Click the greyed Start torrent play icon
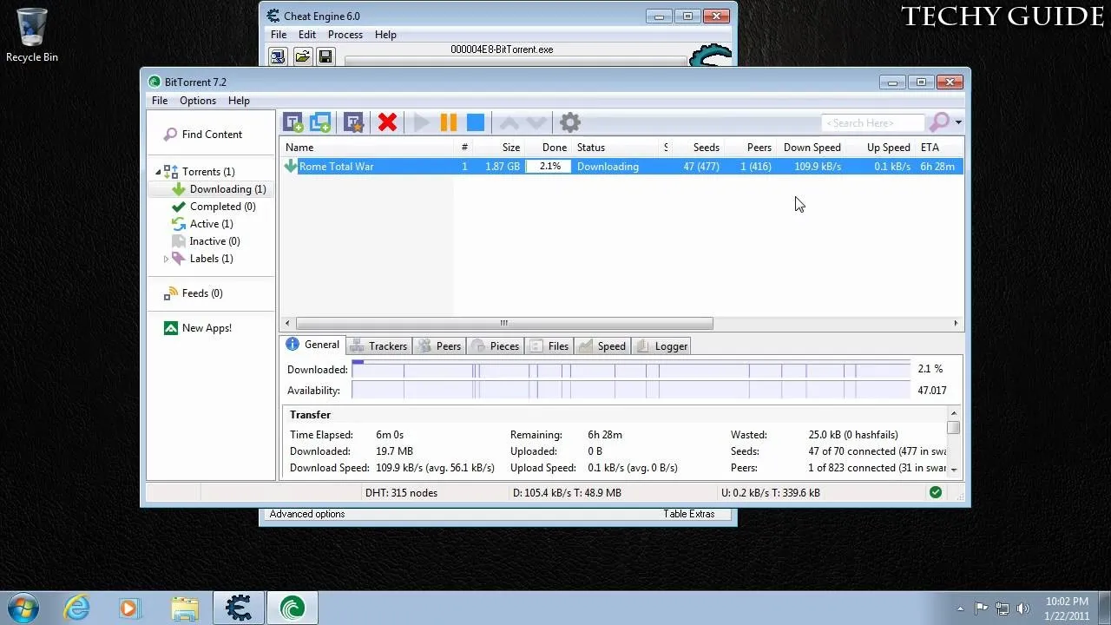 pos(422,122)
